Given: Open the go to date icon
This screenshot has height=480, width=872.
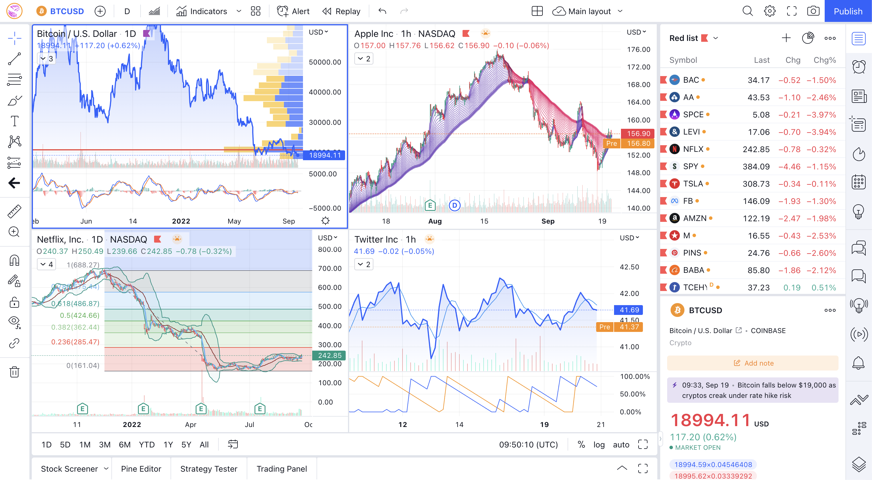Looking at the screenshot, I should point(233,445).
